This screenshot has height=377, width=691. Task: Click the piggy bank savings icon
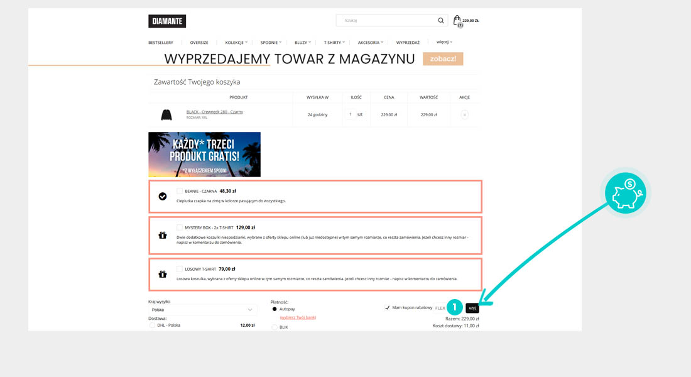tap(625, 193)
